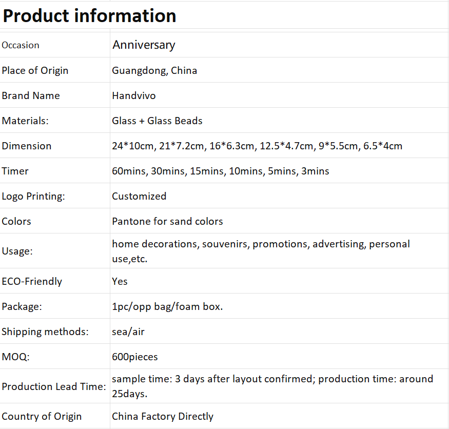The width and height of the screenshot is (449, 429).
Task: Click the sample time description text
Action: click(272, 386)
